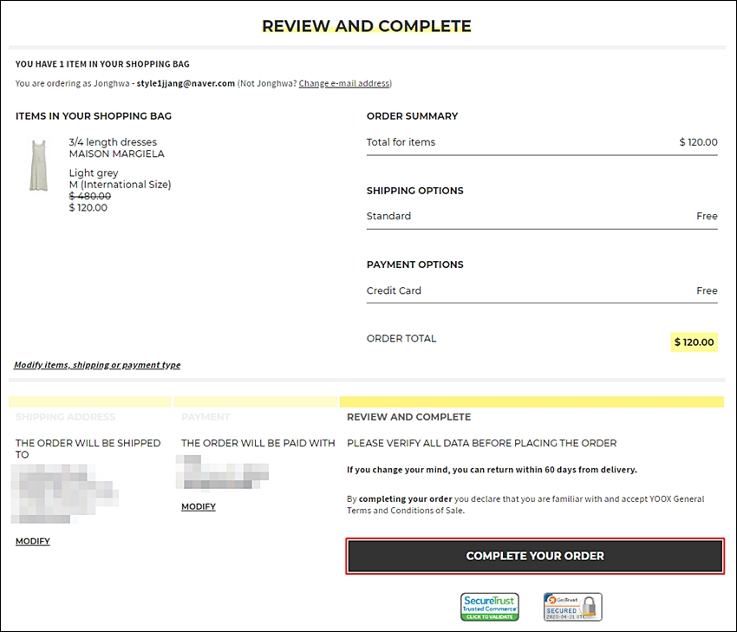Click the highlighted $ 120.00 order total

click(694, 342)
